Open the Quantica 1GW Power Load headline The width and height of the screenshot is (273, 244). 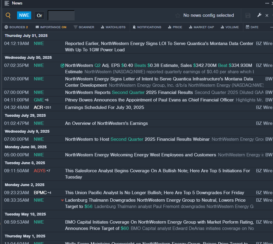point(159,47)
